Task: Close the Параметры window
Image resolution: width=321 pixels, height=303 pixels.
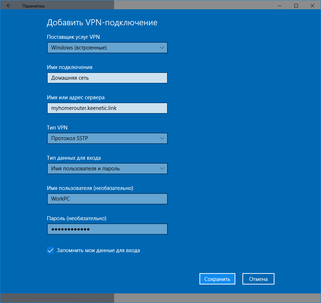Action: [312, 6]
